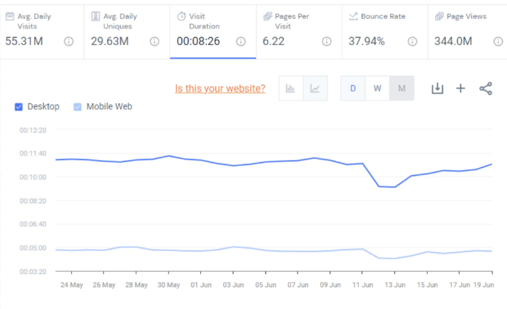This screenshot has height=309, width=507.
Task: Open the Visit Duration metric tab
Action: [x=212, y=29]
